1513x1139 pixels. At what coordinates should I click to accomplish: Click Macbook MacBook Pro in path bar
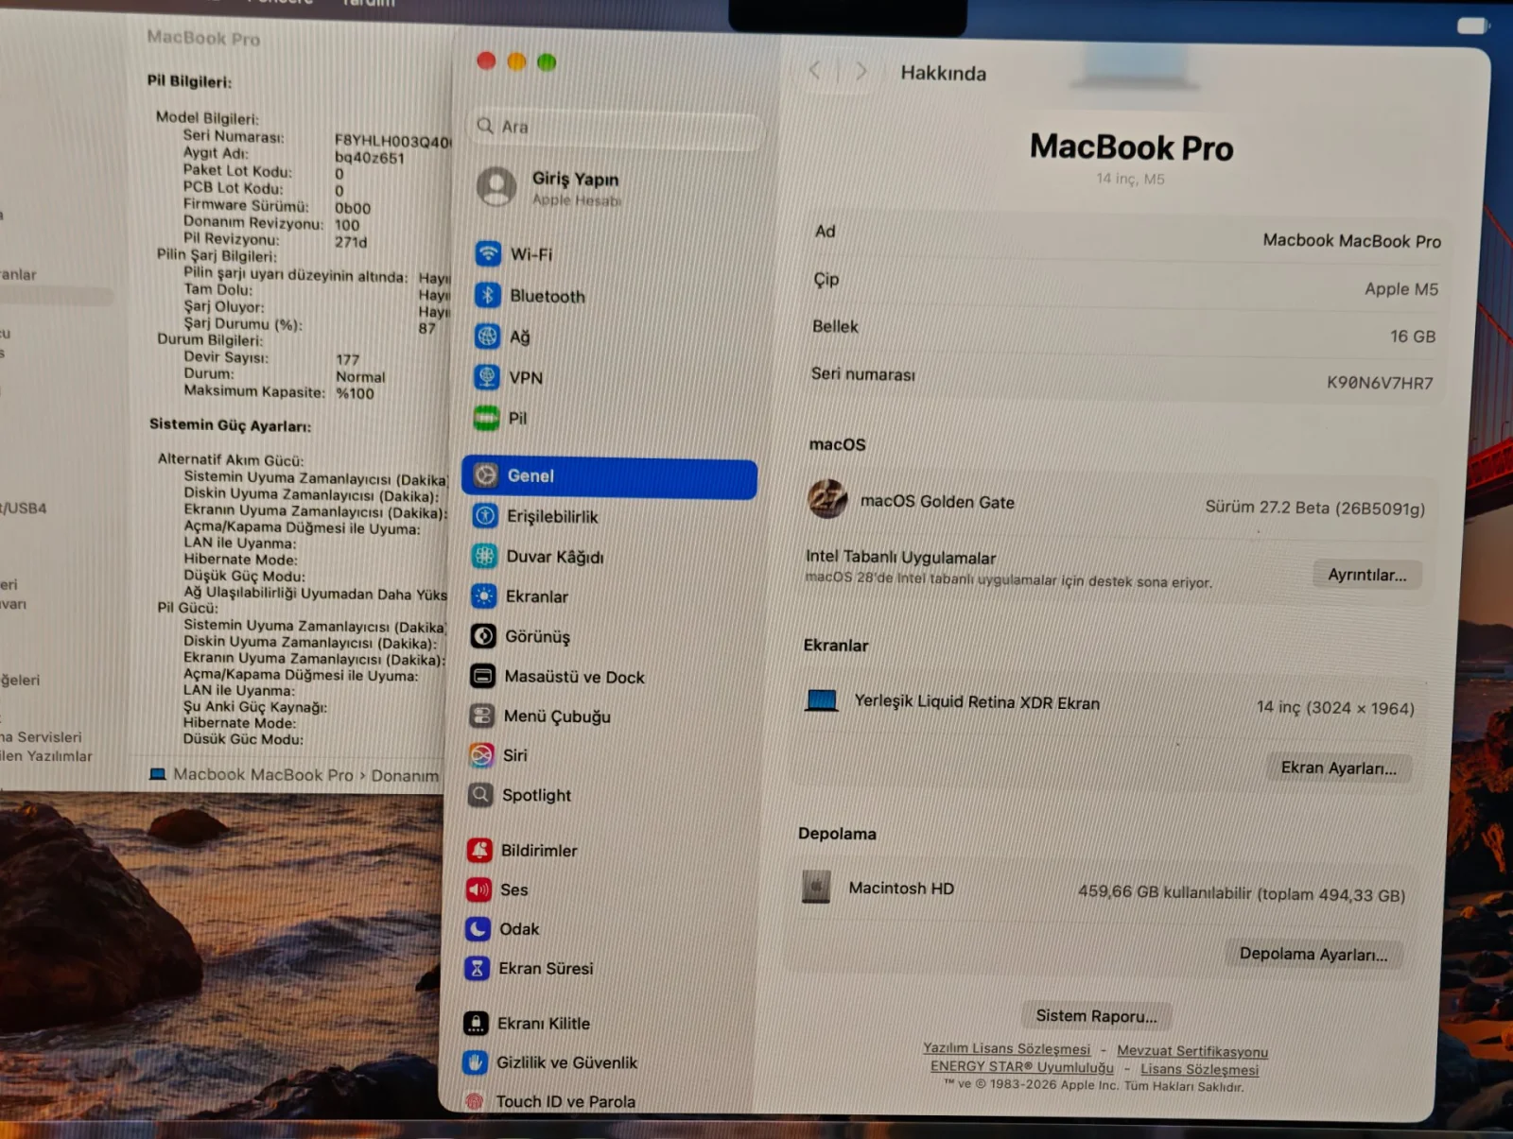point(263,774)
